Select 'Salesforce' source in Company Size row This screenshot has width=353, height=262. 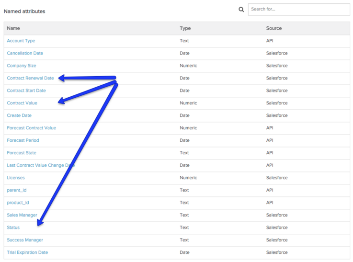tap(277, 66)
